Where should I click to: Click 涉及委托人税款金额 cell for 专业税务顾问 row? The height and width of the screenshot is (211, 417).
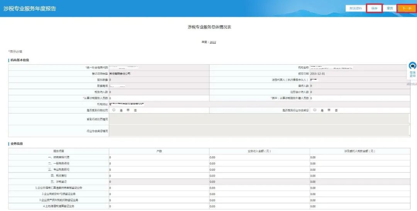tap(360, 169)
